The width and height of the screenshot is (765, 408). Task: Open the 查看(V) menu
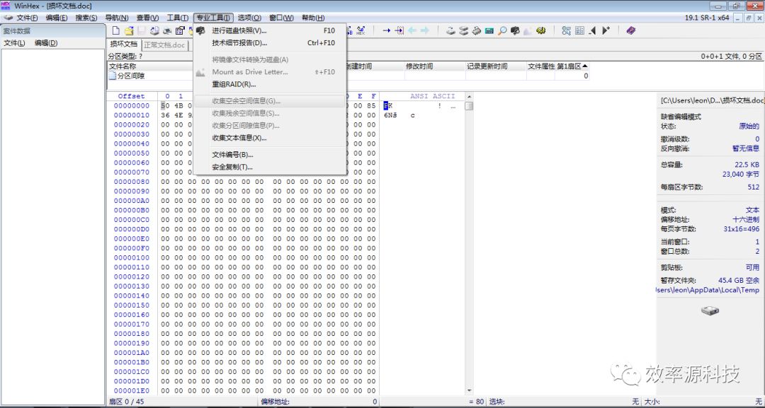[147, 18]
